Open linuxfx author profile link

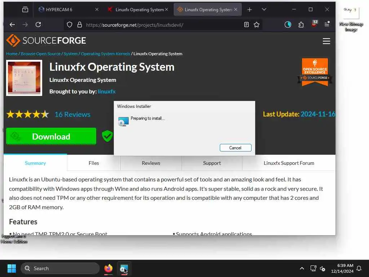pos(107,91)
